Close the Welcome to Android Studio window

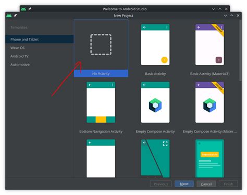pos(226,9)
